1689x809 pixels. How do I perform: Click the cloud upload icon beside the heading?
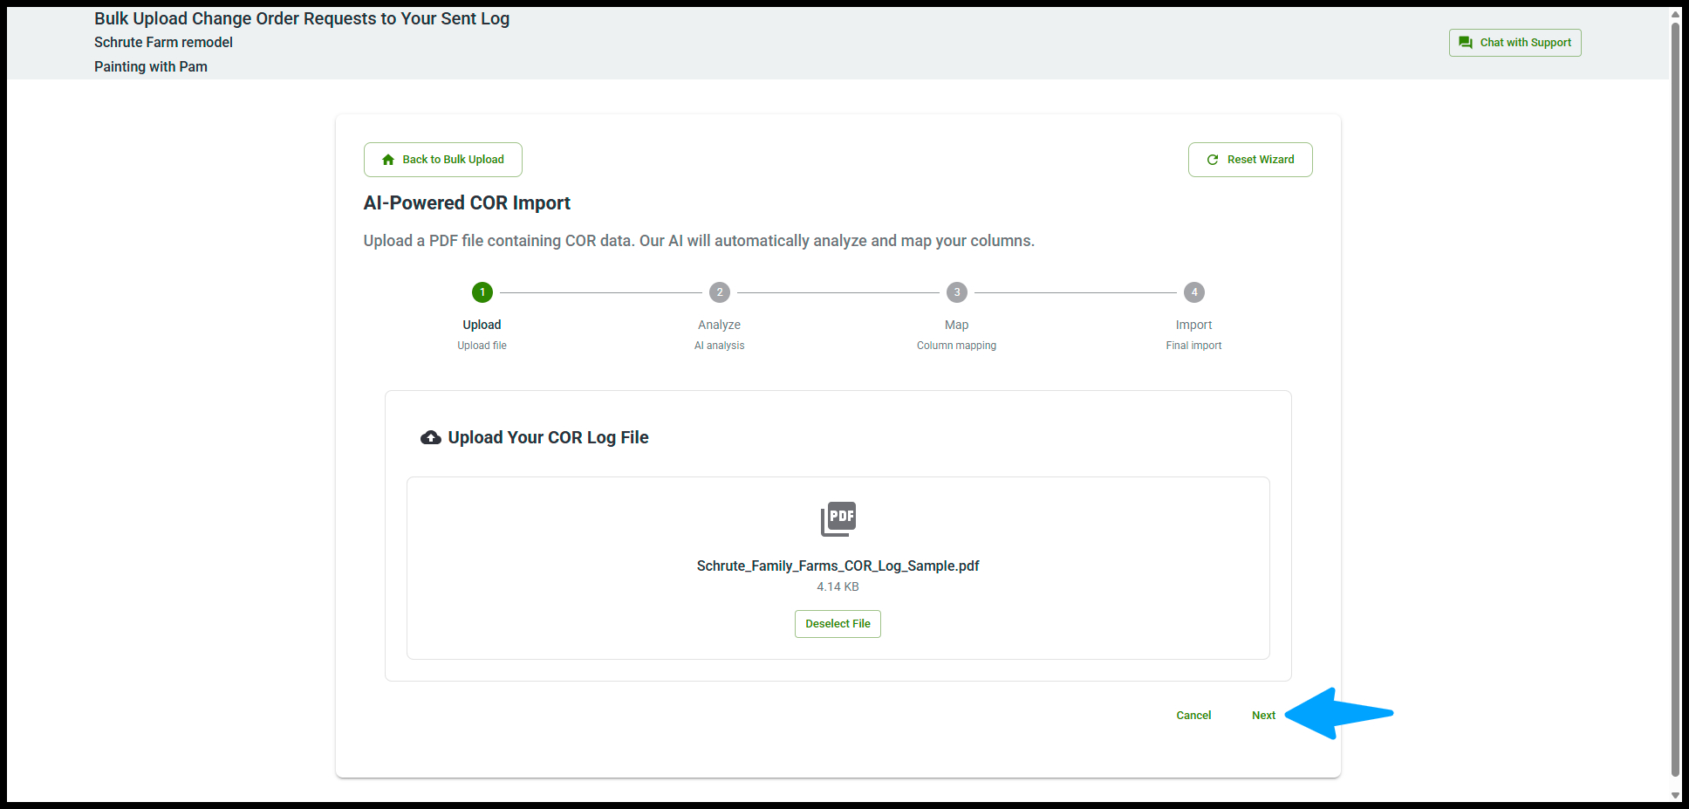[431, 438]
